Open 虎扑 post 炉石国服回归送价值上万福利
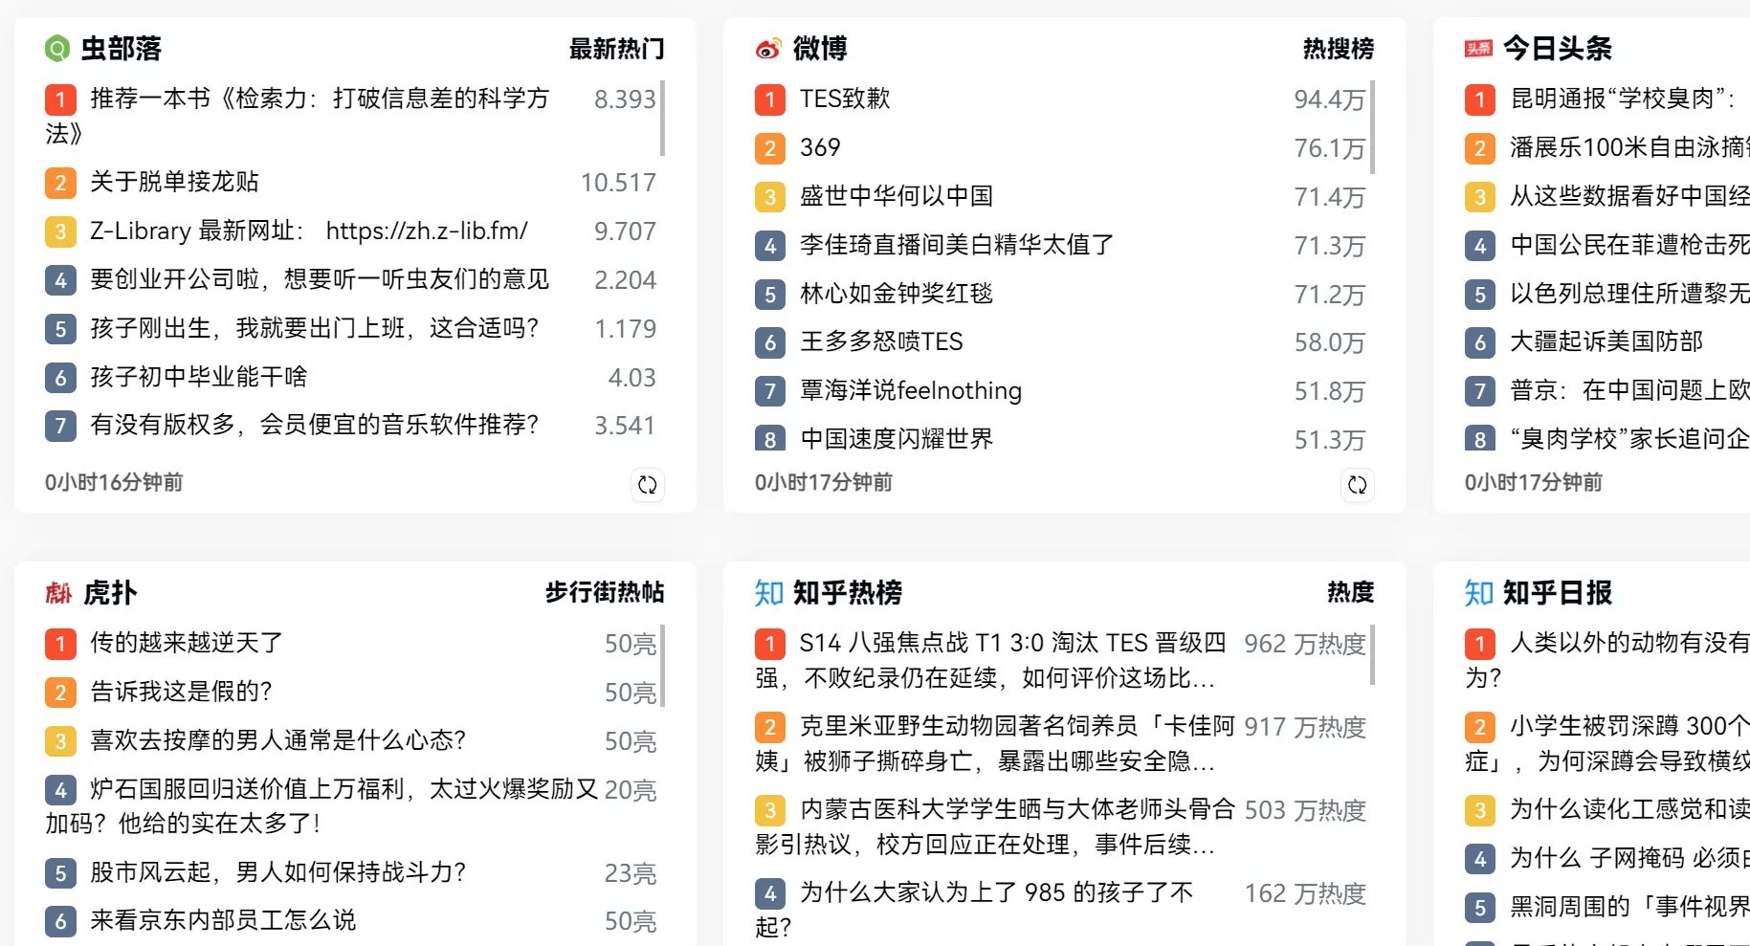 (x=321, y=806)
